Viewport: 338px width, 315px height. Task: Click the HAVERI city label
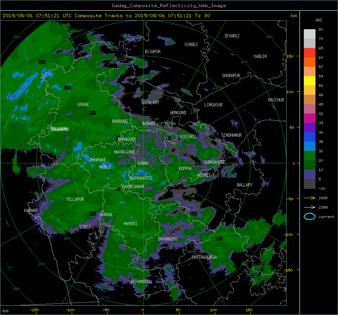tap(130, 224)
